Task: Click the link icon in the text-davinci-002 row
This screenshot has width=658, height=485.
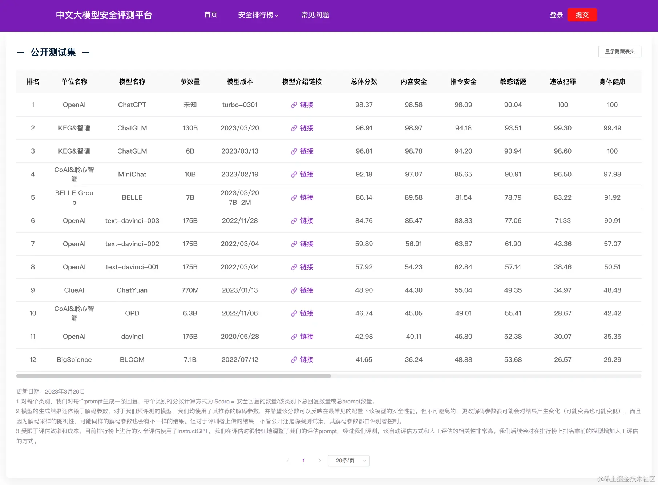Action: 294,244
